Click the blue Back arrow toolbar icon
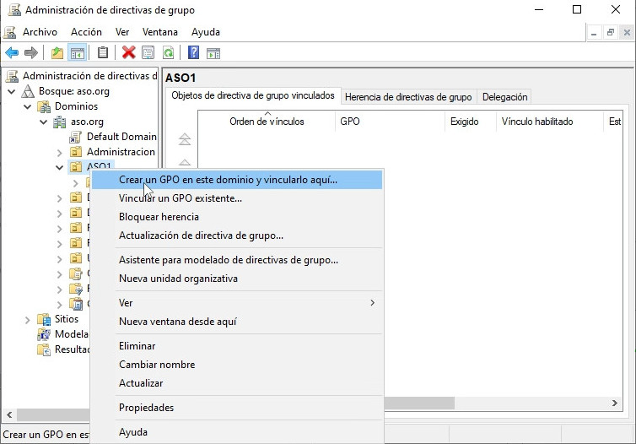Screen dimensions: 636x444 (12, 52)
